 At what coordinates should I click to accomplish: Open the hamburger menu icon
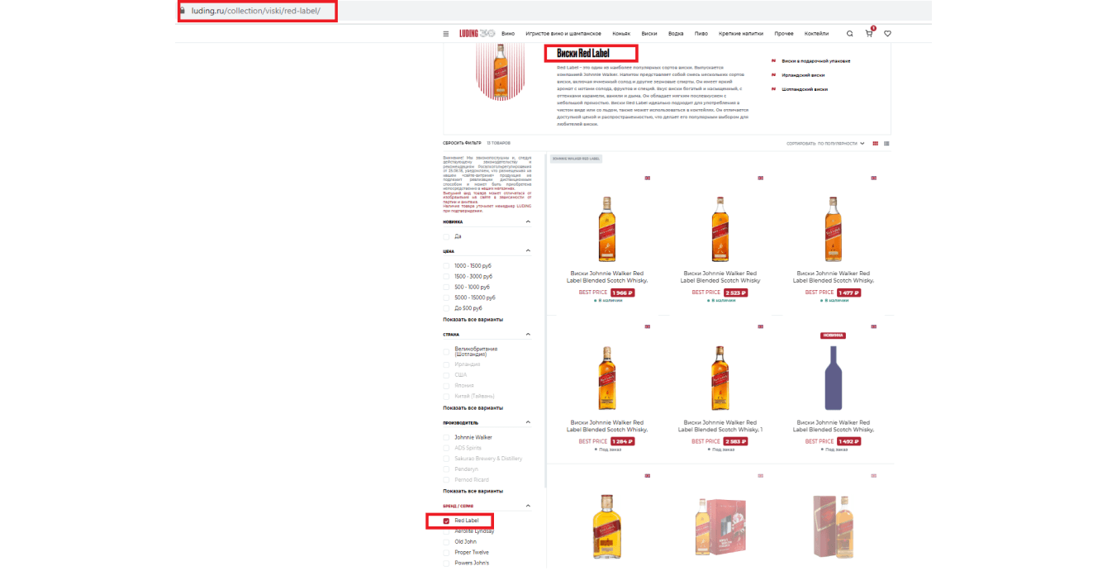[x=446, y=34]
